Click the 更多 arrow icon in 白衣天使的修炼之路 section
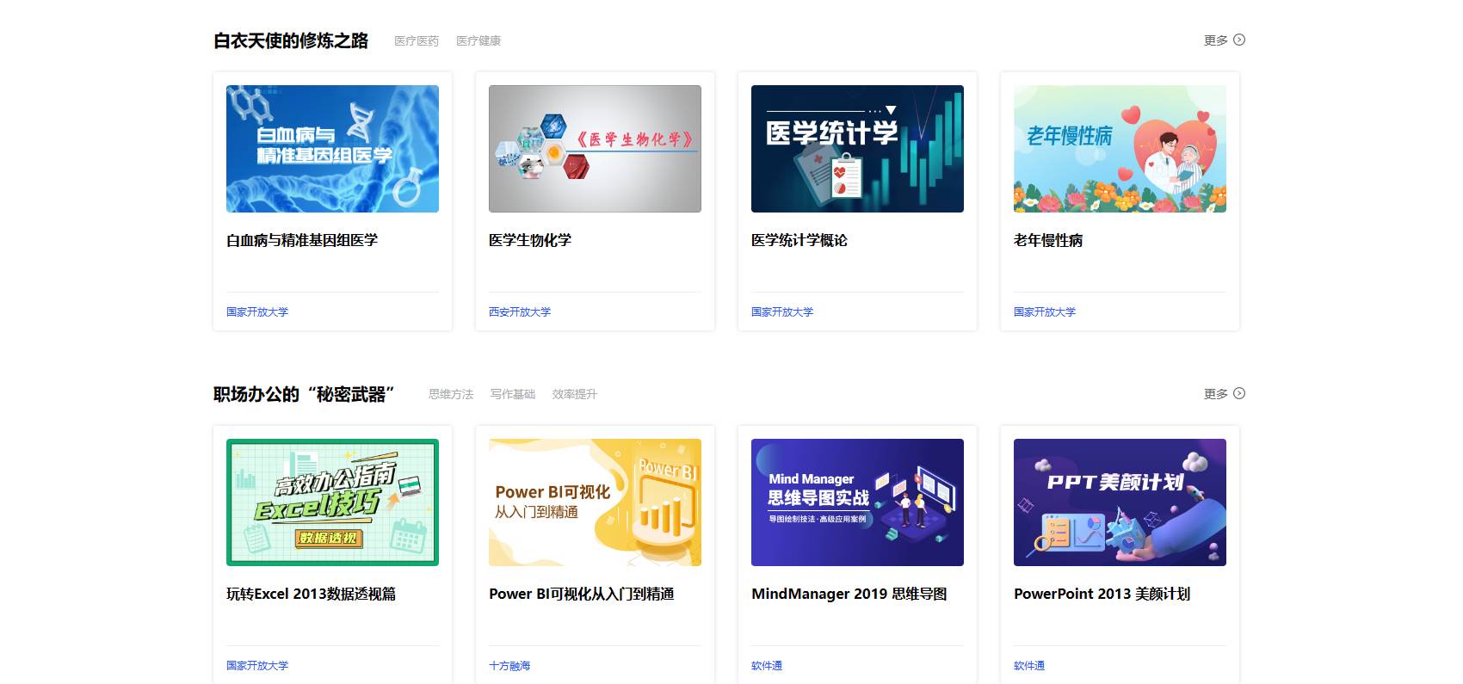The width and height of the screenshot is (1463, 684). click(x=1239, y=40)
